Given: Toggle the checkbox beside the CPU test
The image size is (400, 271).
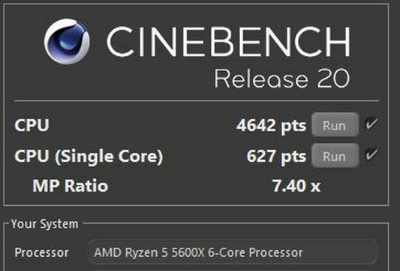Looking at the screenshot, I should (371, 124).
